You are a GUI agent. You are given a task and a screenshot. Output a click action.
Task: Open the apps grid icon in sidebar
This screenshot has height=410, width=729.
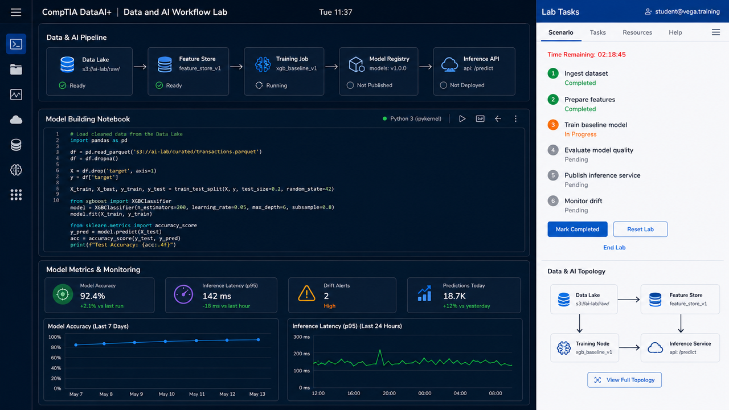pos(16,195)
